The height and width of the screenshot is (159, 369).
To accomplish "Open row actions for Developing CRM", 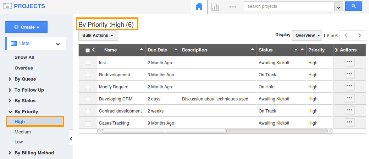I will click(349, 98).
